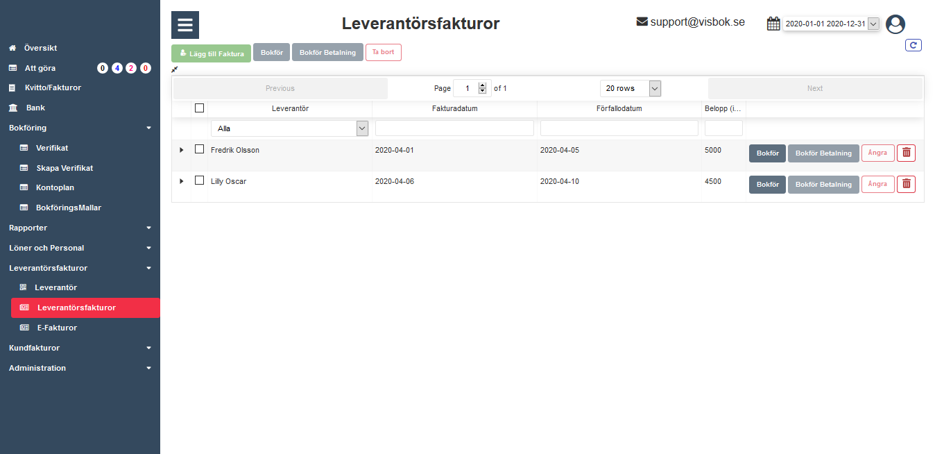935x454 pixels.
Task: Delete Fredrik Olsson invoice with trash icon
Action: 906,153
